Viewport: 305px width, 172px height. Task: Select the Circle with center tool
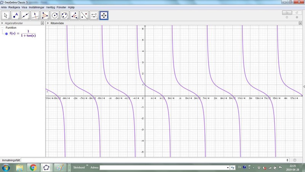click(55, 16)
